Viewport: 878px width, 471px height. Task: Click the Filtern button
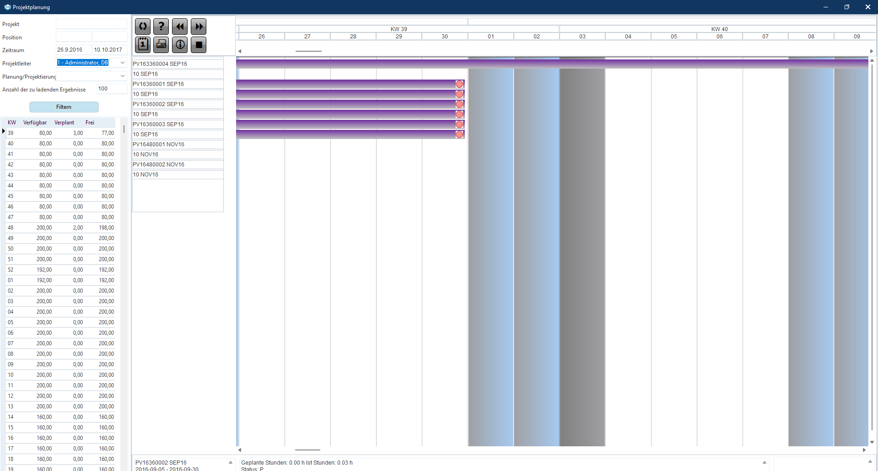click(64, 107)
